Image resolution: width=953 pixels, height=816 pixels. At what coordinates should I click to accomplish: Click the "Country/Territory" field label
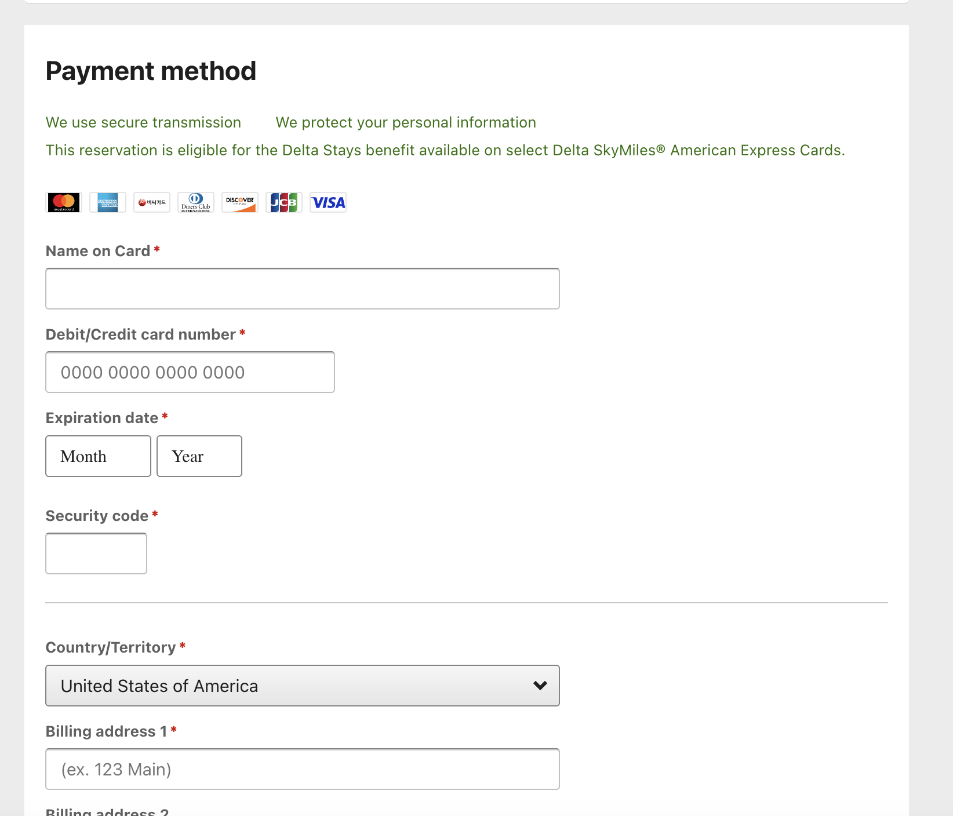(x=111, y=647)
